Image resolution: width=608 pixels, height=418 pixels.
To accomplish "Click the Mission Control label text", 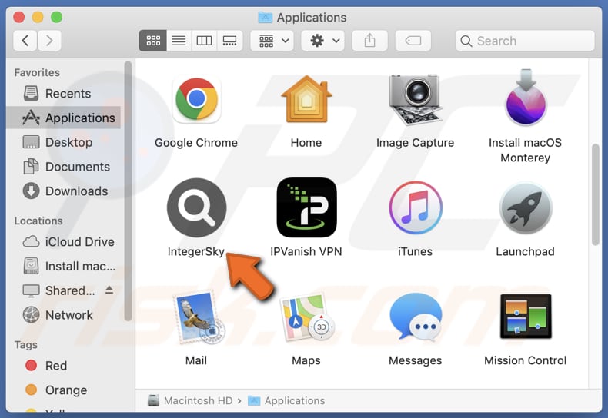I will [526, 360].
